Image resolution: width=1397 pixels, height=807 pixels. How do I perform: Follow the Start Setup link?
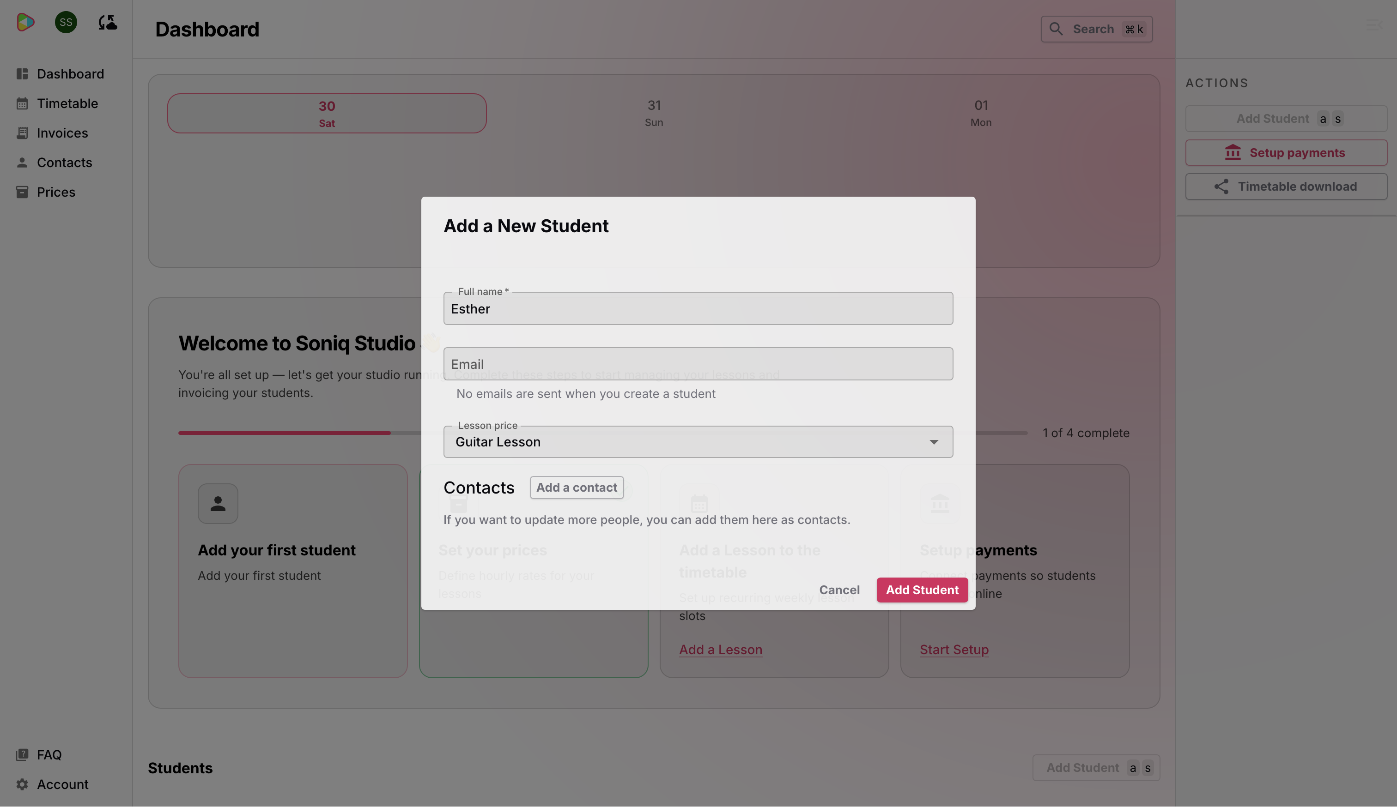(954, 650)
